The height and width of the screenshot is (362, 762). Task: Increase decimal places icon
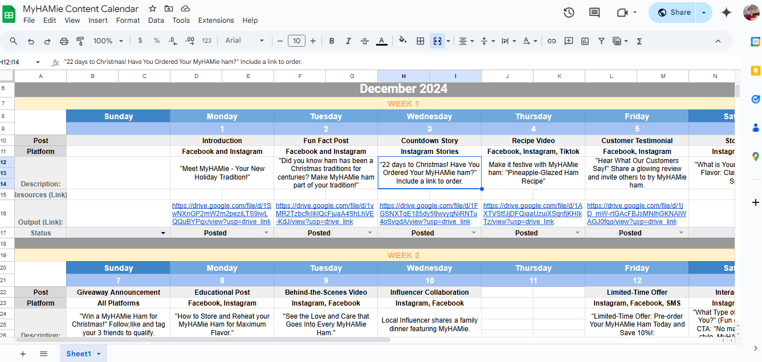click(x=190, y=41)
